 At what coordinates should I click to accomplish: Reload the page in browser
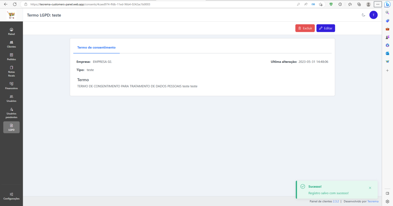15,4
